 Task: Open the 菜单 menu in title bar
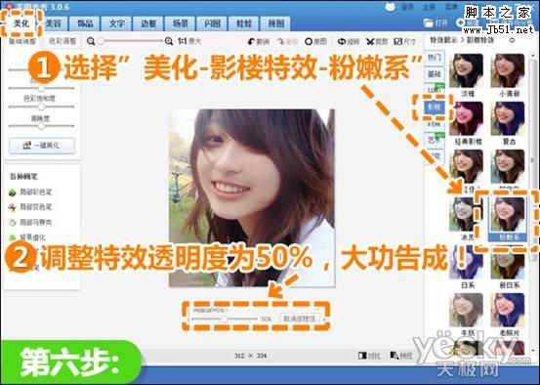tap(451, 7)
